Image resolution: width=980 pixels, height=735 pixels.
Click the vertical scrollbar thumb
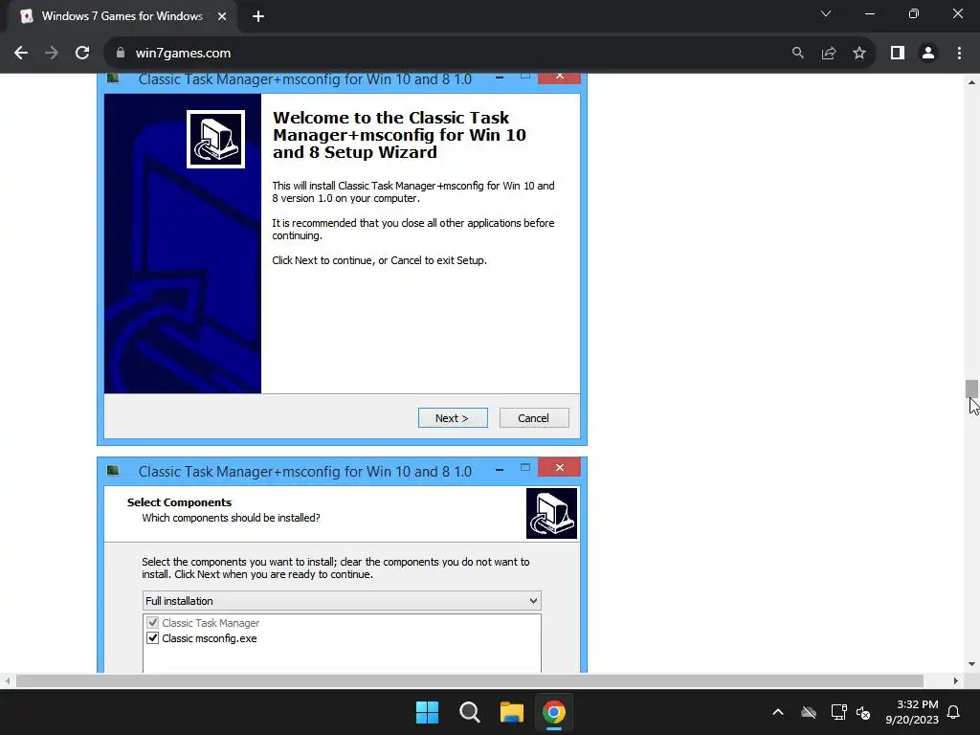[x=971, y=389]
